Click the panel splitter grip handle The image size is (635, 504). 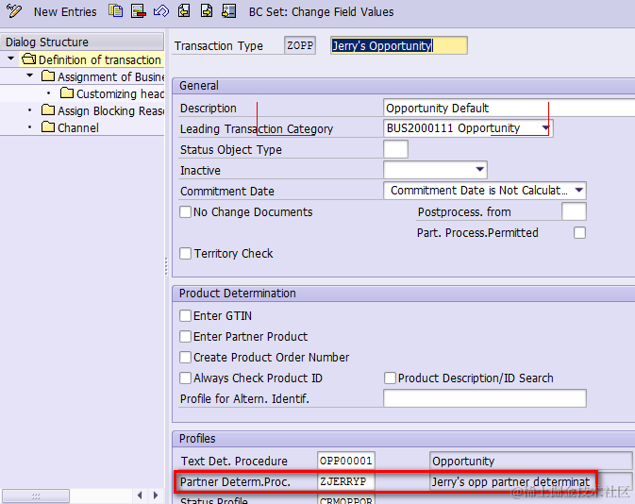pyautogui.click(x=166, y=266)
